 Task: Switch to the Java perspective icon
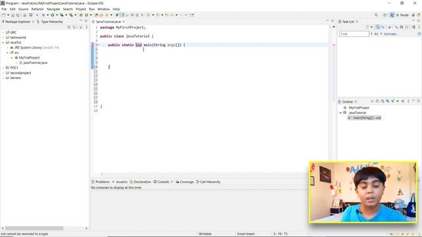click(x=392, y=15)
